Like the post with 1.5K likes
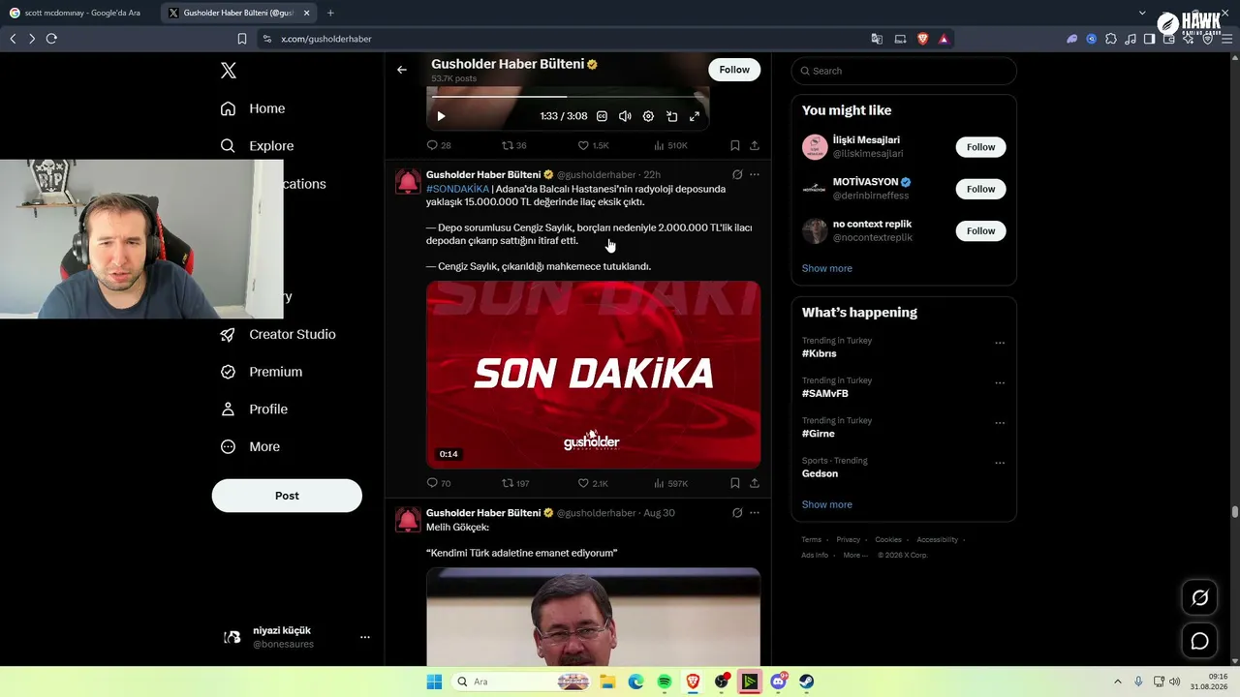The image size is (1240, 697). tap(593, 145)
